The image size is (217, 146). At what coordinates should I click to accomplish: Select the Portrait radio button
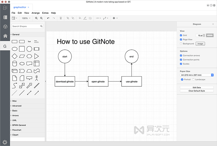pos(182,79)
